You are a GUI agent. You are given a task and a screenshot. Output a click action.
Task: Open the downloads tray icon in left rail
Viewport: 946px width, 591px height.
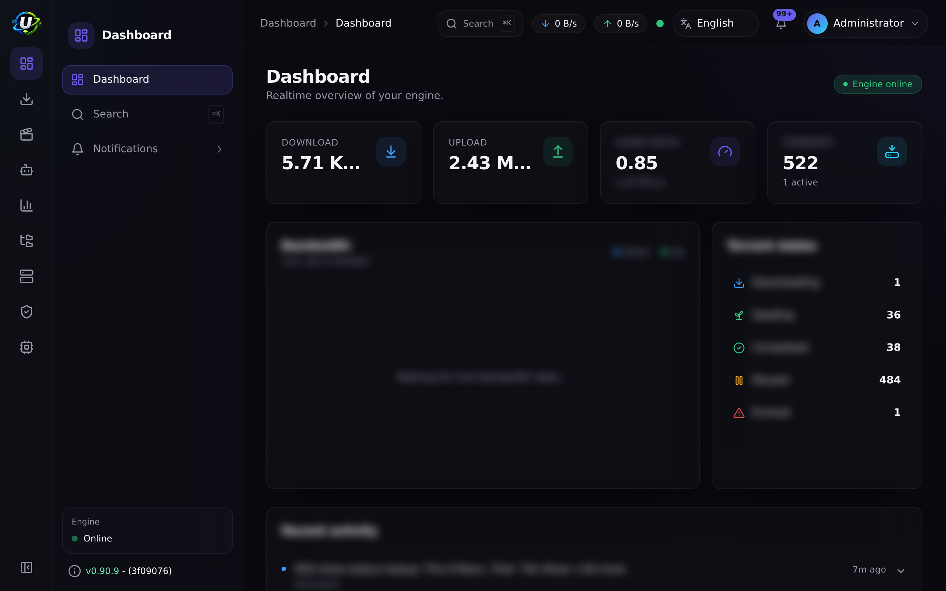[x=27, y=99]
